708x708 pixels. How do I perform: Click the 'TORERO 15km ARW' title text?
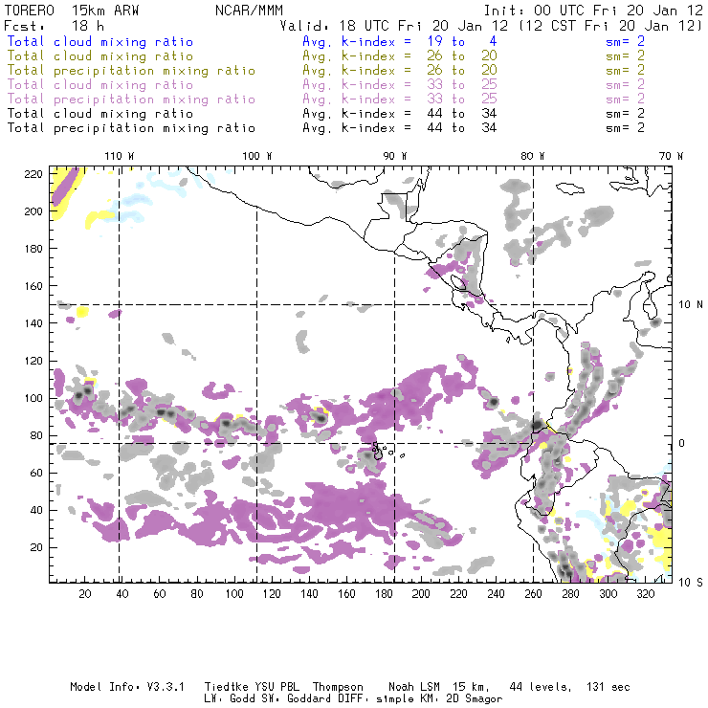(x=72, y=11)
